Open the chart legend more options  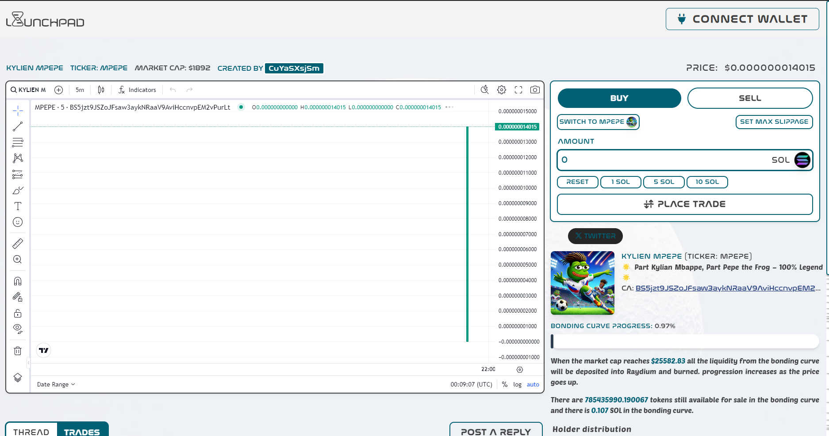(x=449, y=107)
